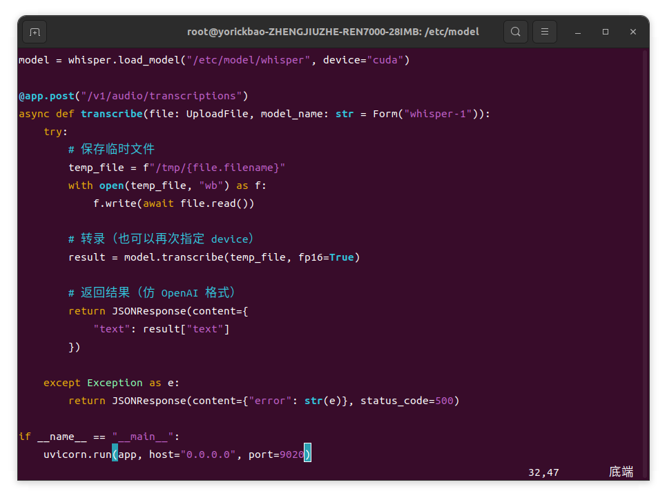667x500 pixels.
Task: Click the fp16=True argument
Action: pos(326,257)
